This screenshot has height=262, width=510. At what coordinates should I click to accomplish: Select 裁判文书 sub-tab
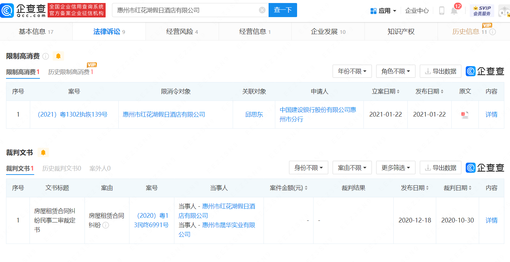pyautogui.click(x=20, y=168)
